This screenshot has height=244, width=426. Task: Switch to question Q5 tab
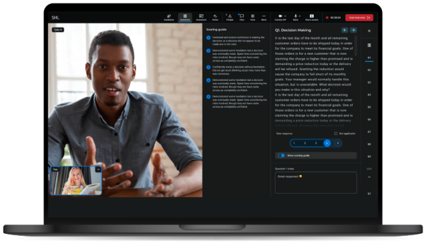369,107
